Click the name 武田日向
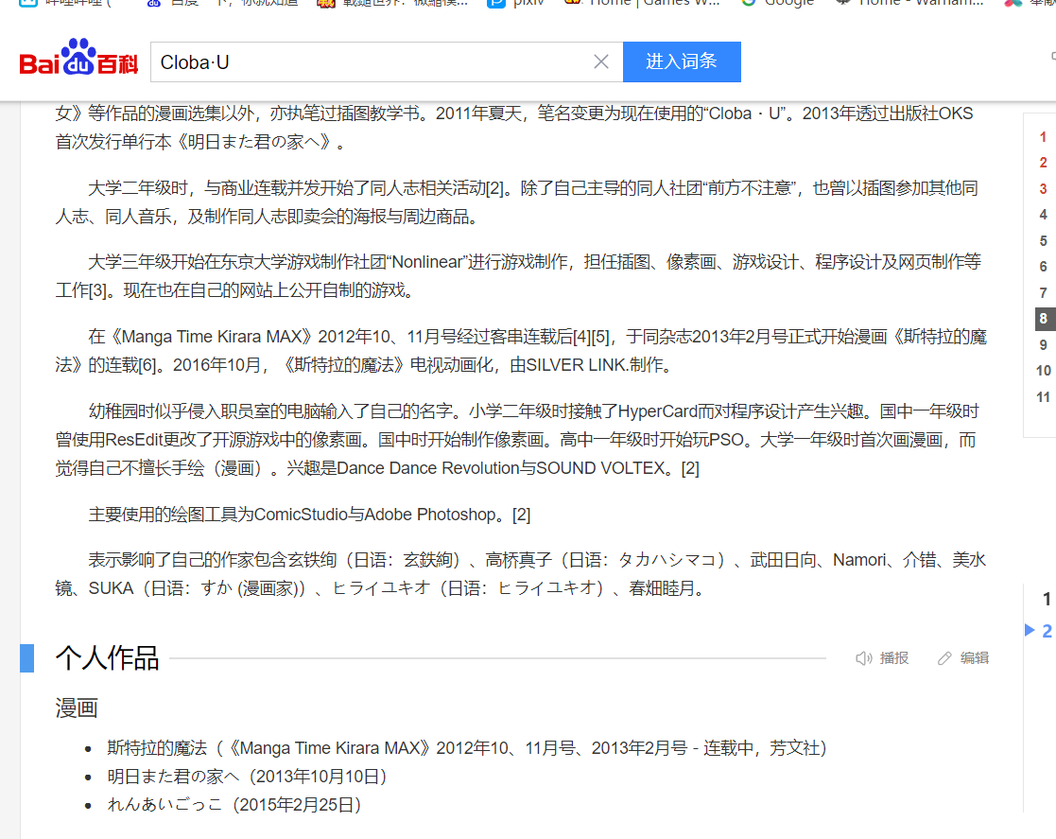Image resolution: width=1056 pixels, height=839 pixels. click(x=783, y=561)
